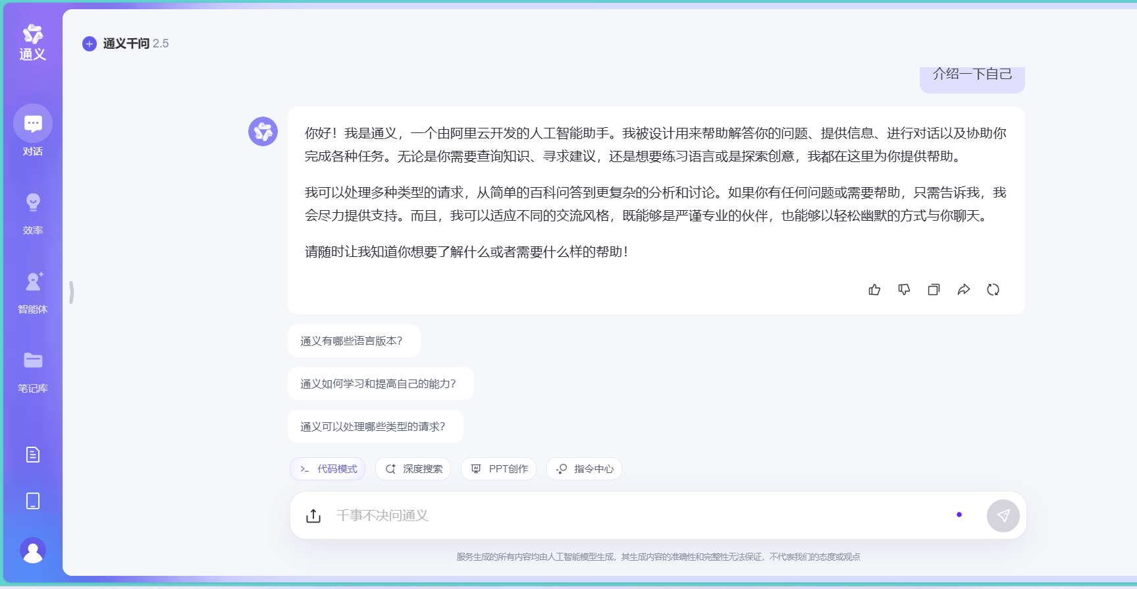1137x589 pixels.
Task: Click the mobile device icon in the sidebar
Action: (x=33, y=501)
